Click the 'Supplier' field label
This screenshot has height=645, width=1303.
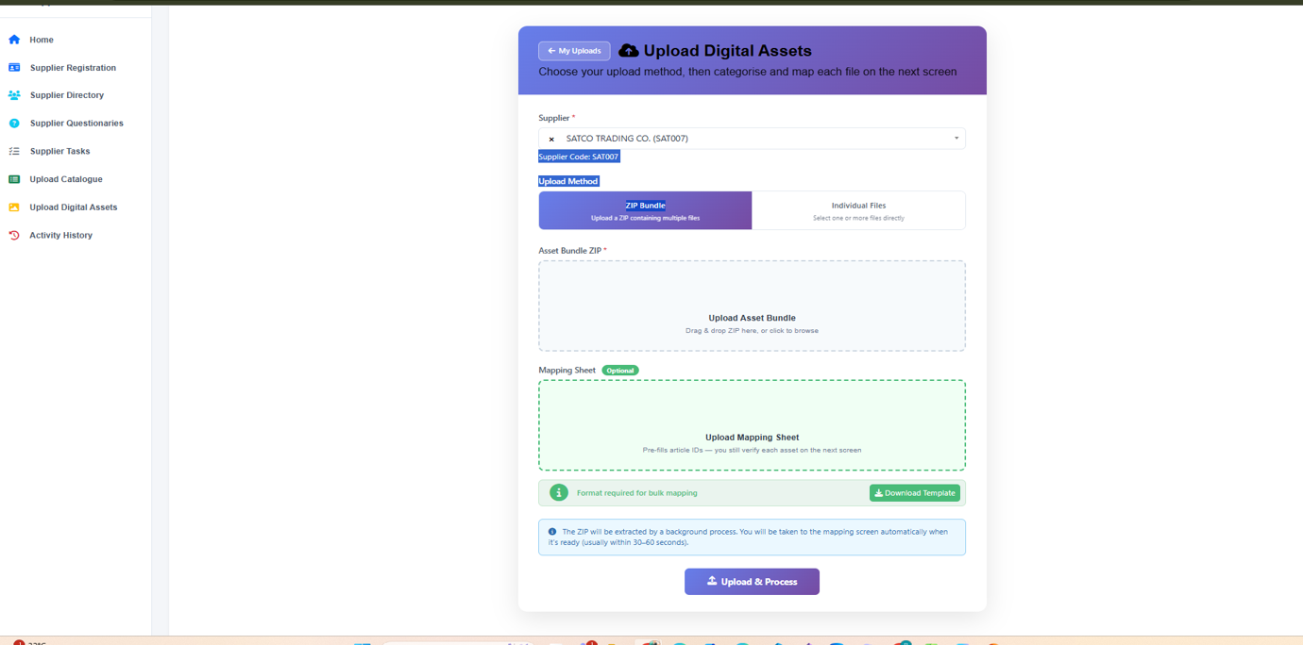point(554,118)
